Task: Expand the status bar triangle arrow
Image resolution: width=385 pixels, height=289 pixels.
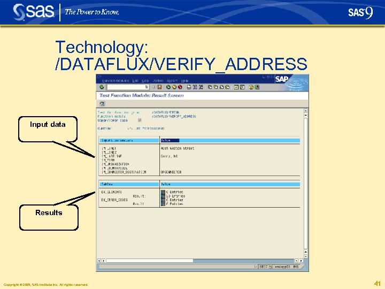Action: [x=256, y=267]
